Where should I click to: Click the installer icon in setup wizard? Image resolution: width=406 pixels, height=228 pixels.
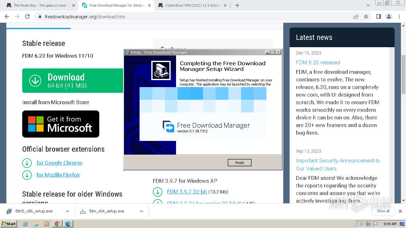(x=161, y=70)
